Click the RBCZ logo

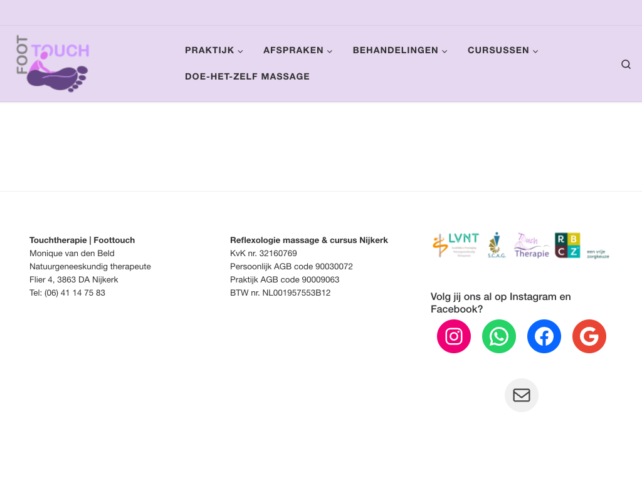[x=567, y=245]
